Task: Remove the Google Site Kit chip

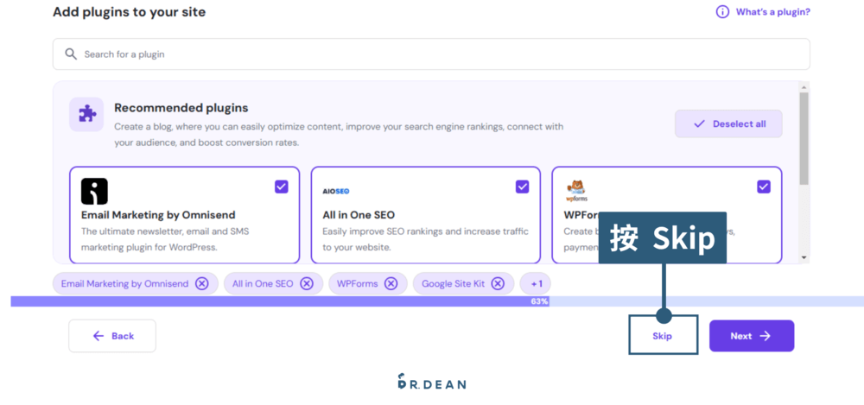Action: pyautogui.click(x=499, y=283)
